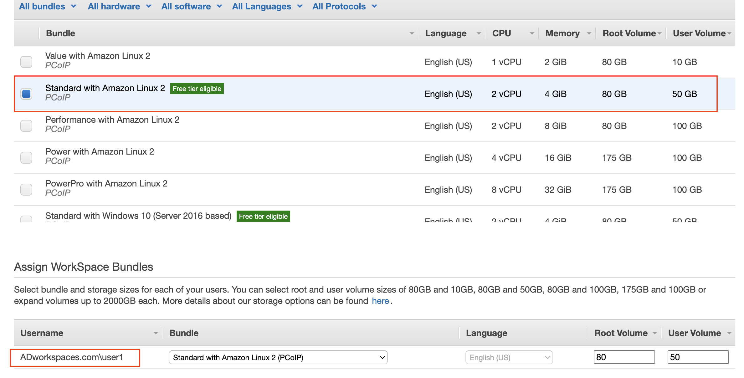The image size is (744, 378).
Task: Sort by the Bundle column header arrow
Action: coord(412,33)
